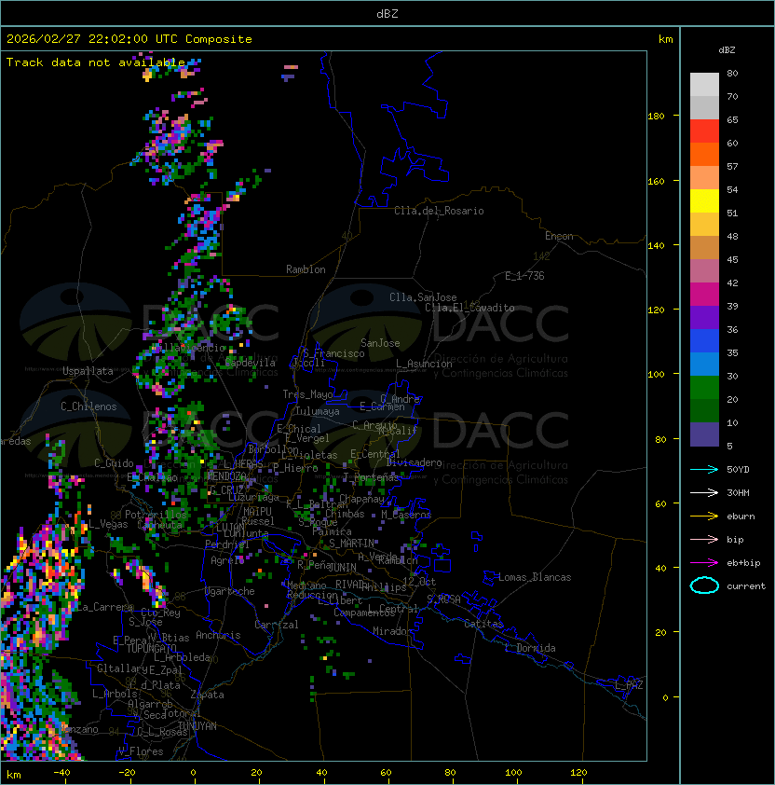The image size is (775, 785).
Task: Click the dBZ title at top
Action: (x=387, y=14)
